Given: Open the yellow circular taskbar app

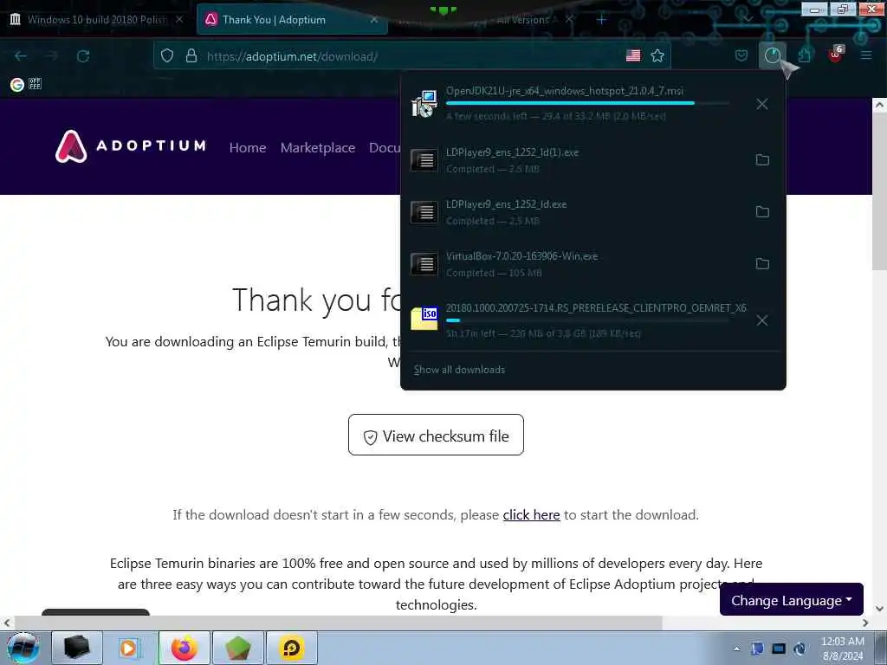Looking at the screenshot, I should (292, 648).
